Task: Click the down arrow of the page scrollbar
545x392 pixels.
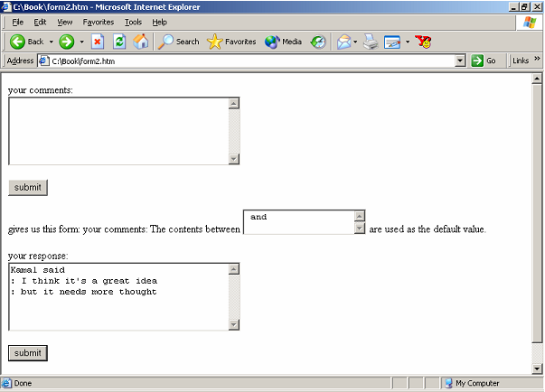Action: 536,369
